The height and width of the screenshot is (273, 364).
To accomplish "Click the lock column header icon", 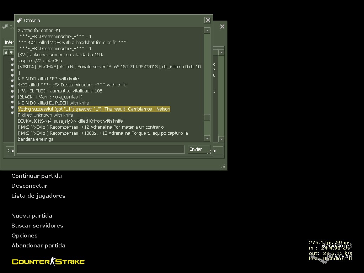I will [x=6, y=53].
